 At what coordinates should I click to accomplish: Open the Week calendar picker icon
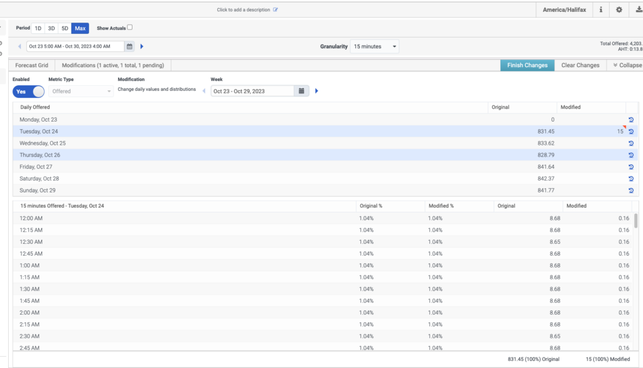pos(301,91)
